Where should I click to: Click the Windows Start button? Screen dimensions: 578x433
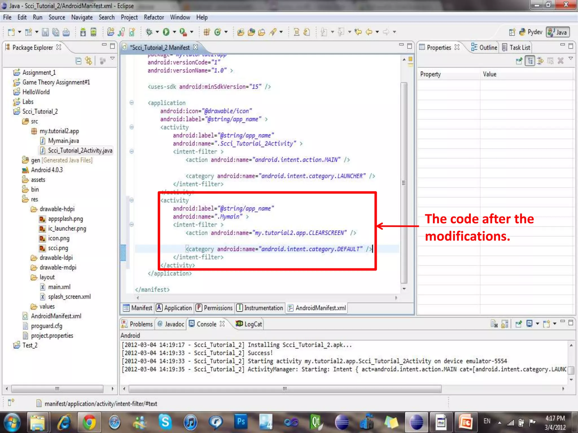click(12, 422)
